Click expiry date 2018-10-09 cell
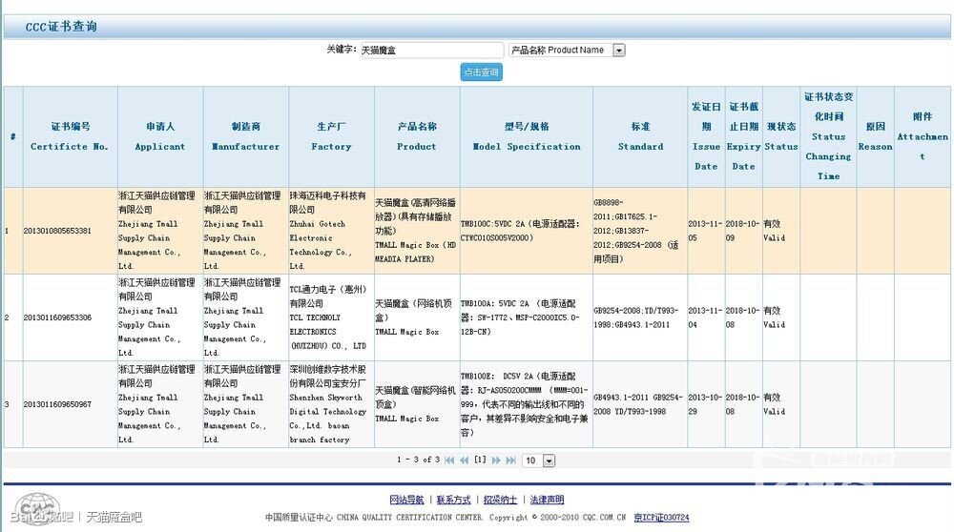This screenshot has height=532, width=954. point(743,231)
